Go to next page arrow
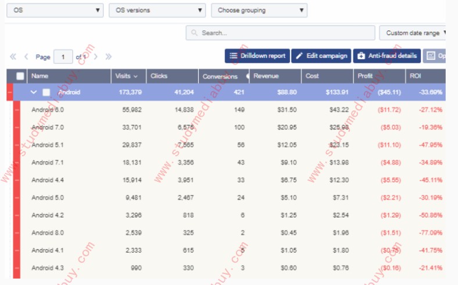 point(95,56)
